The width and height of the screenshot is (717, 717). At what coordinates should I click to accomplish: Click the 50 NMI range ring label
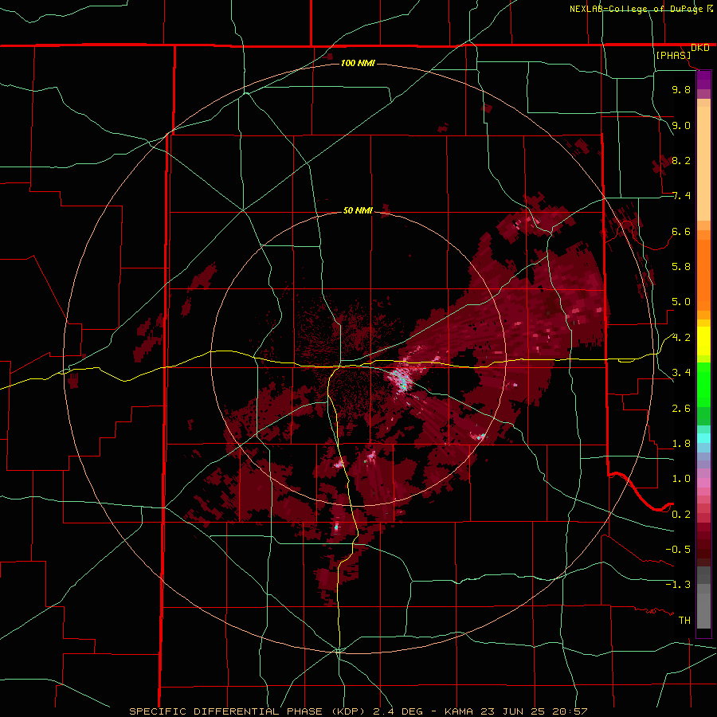click(x=358, y=210)
